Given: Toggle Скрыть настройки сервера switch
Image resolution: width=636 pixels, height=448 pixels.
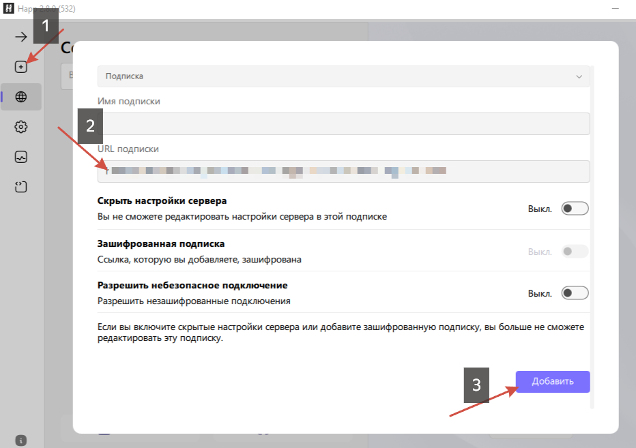Looking at the screenshot, I should 575,209.
